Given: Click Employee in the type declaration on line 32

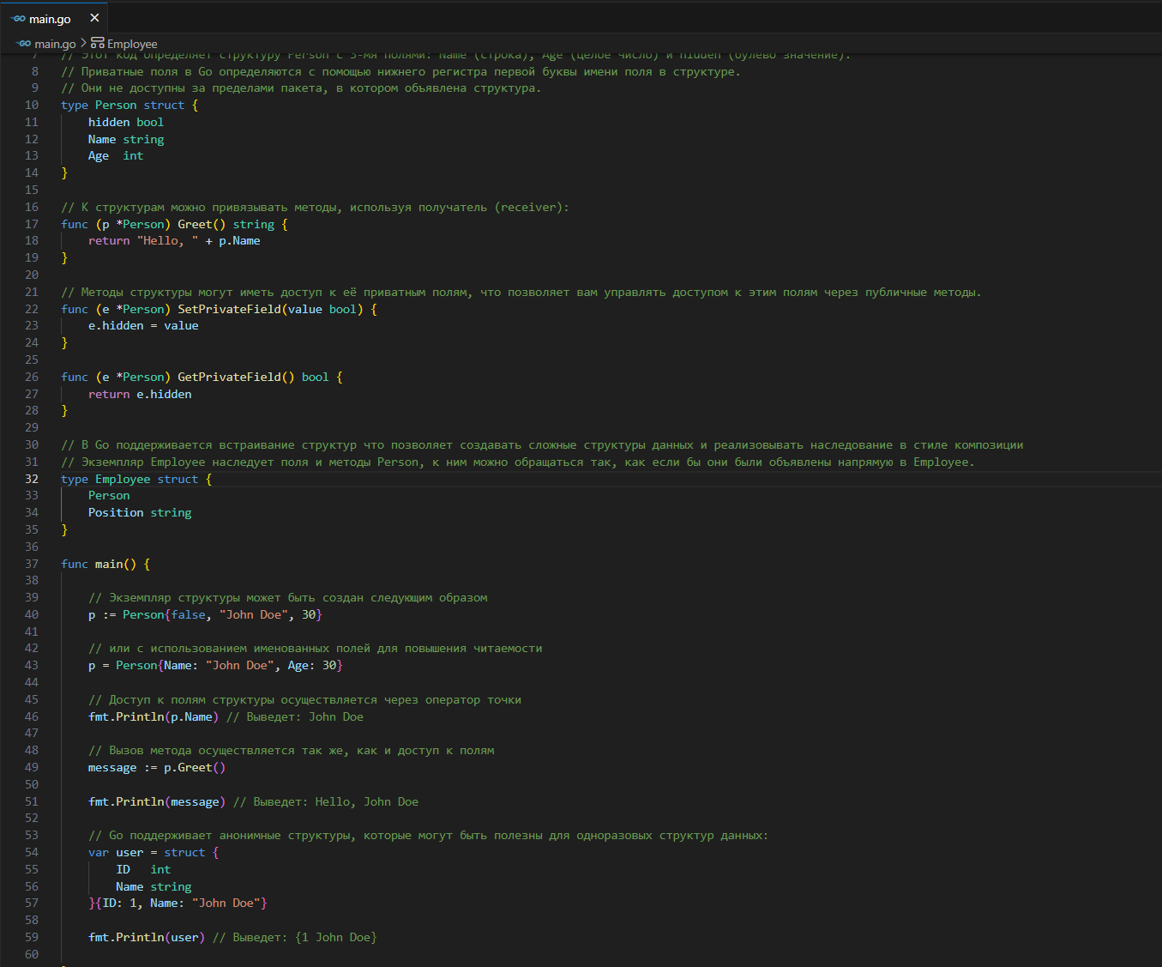Looking at the screenshot, I should tap(123, 479).
